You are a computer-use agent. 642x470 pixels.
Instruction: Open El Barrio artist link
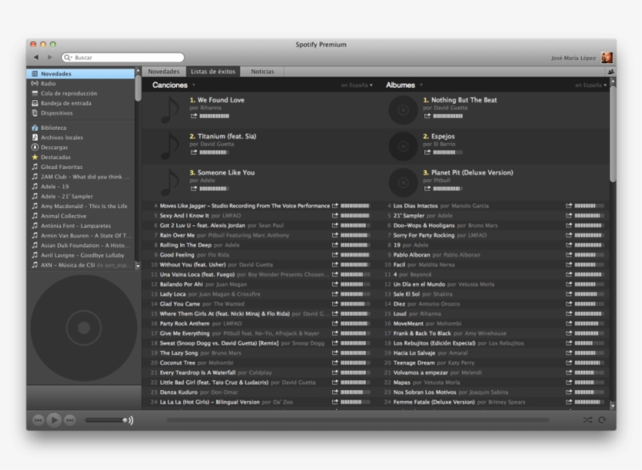tap(444, 144)
